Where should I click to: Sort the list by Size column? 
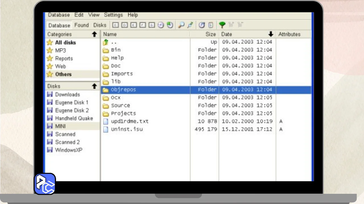210,34
